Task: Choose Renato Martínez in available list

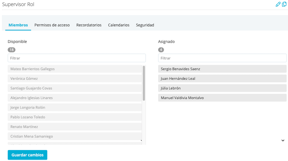Action: click(74, 127)
